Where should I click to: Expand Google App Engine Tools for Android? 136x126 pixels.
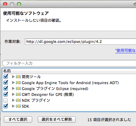click(x=13, y=83)
